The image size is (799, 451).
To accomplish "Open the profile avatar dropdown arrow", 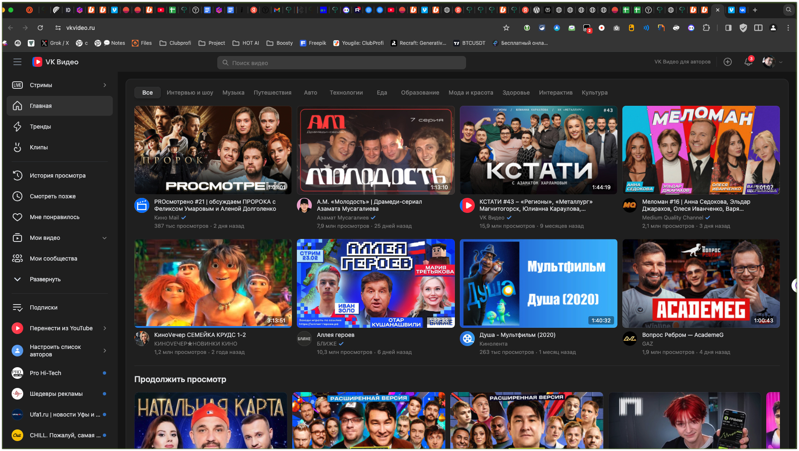I will [781, 62].
